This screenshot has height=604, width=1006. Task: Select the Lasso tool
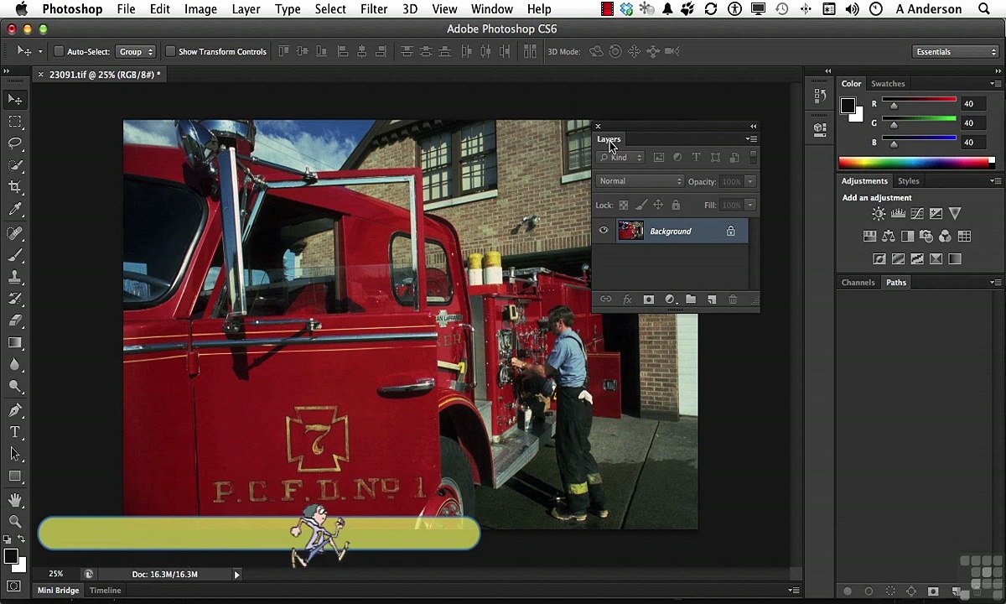(x=15, y=143)
